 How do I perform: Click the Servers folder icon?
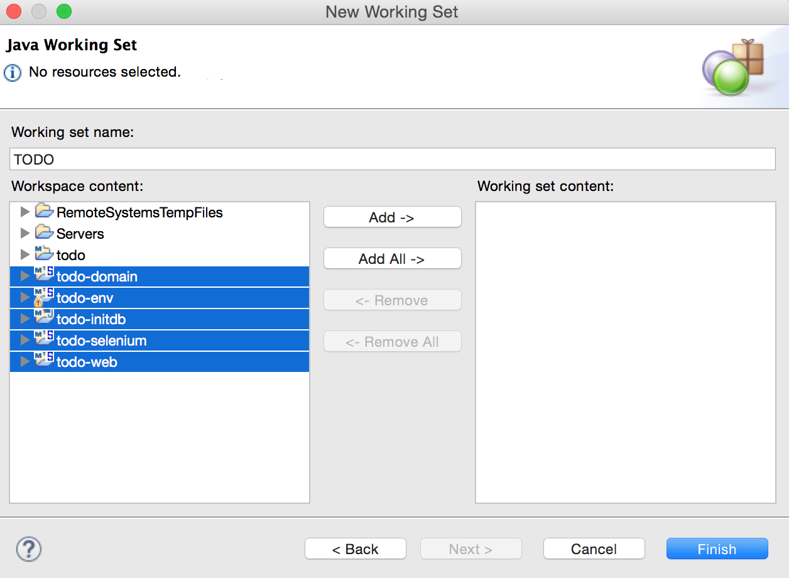43,234
